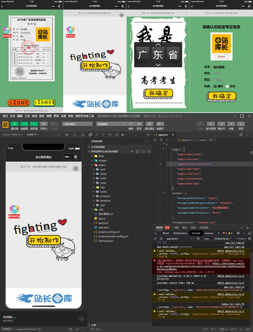Switch to the Sources tab in debugger

[209, 233]
